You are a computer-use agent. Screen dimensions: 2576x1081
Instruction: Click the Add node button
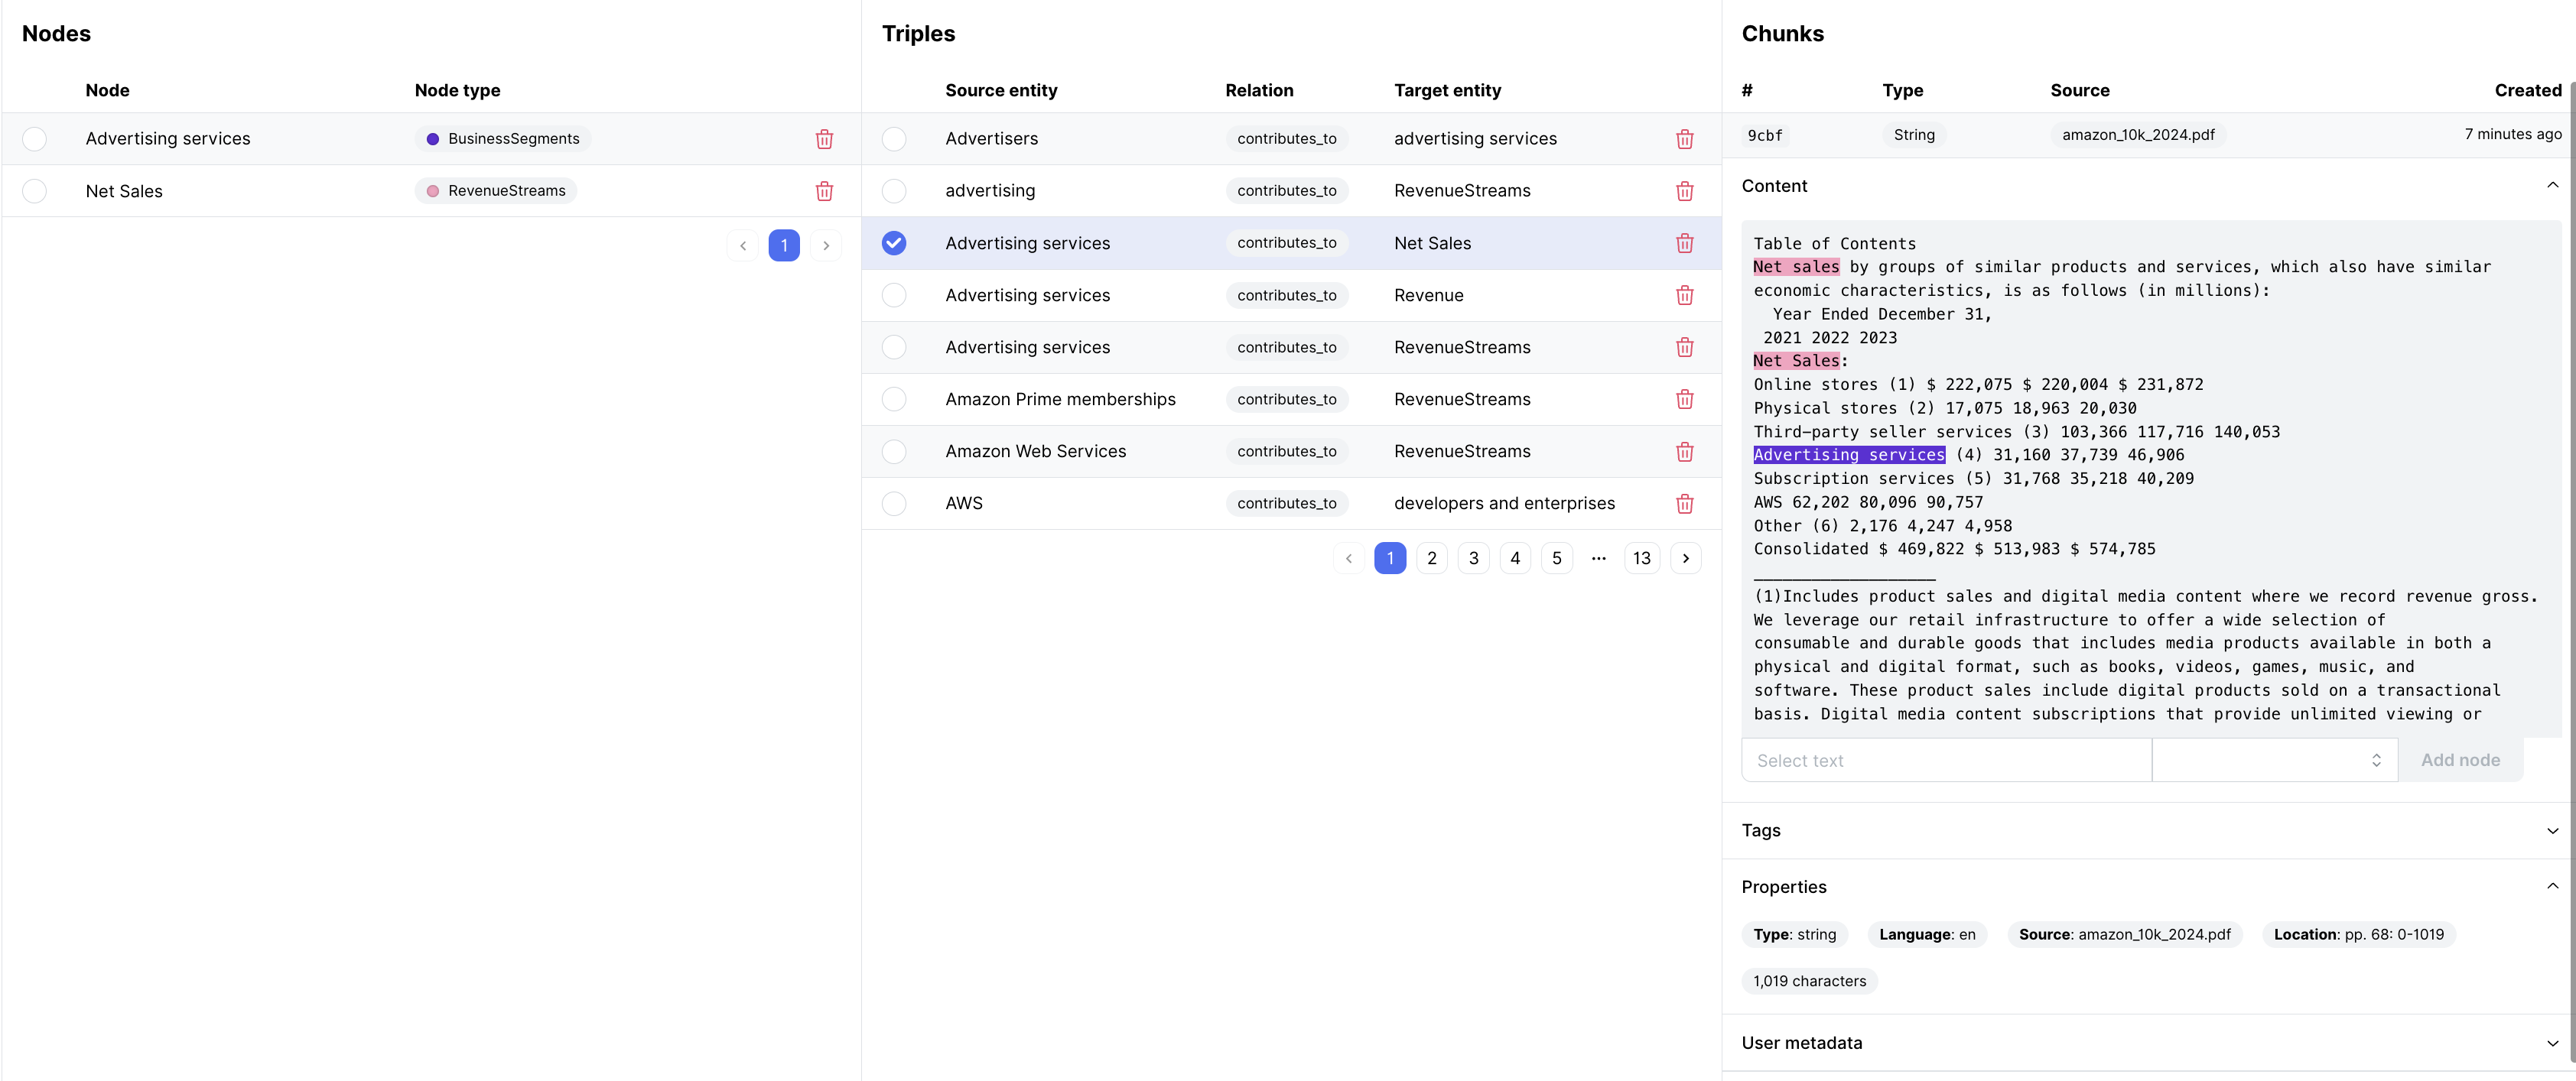[x=2460, y=760]
